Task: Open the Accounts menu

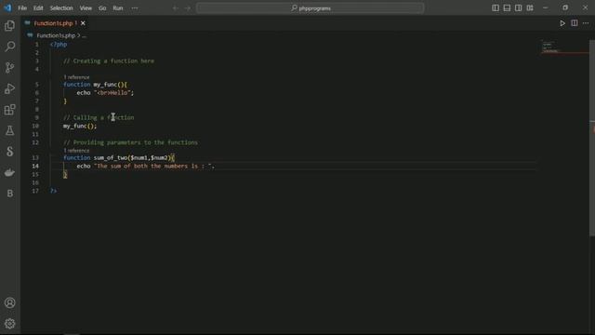Action: pos(10,302)
